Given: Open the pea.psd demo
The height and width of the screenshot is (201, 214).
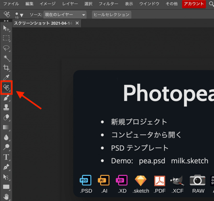Looking at the screenshot, I should point(152,161).
